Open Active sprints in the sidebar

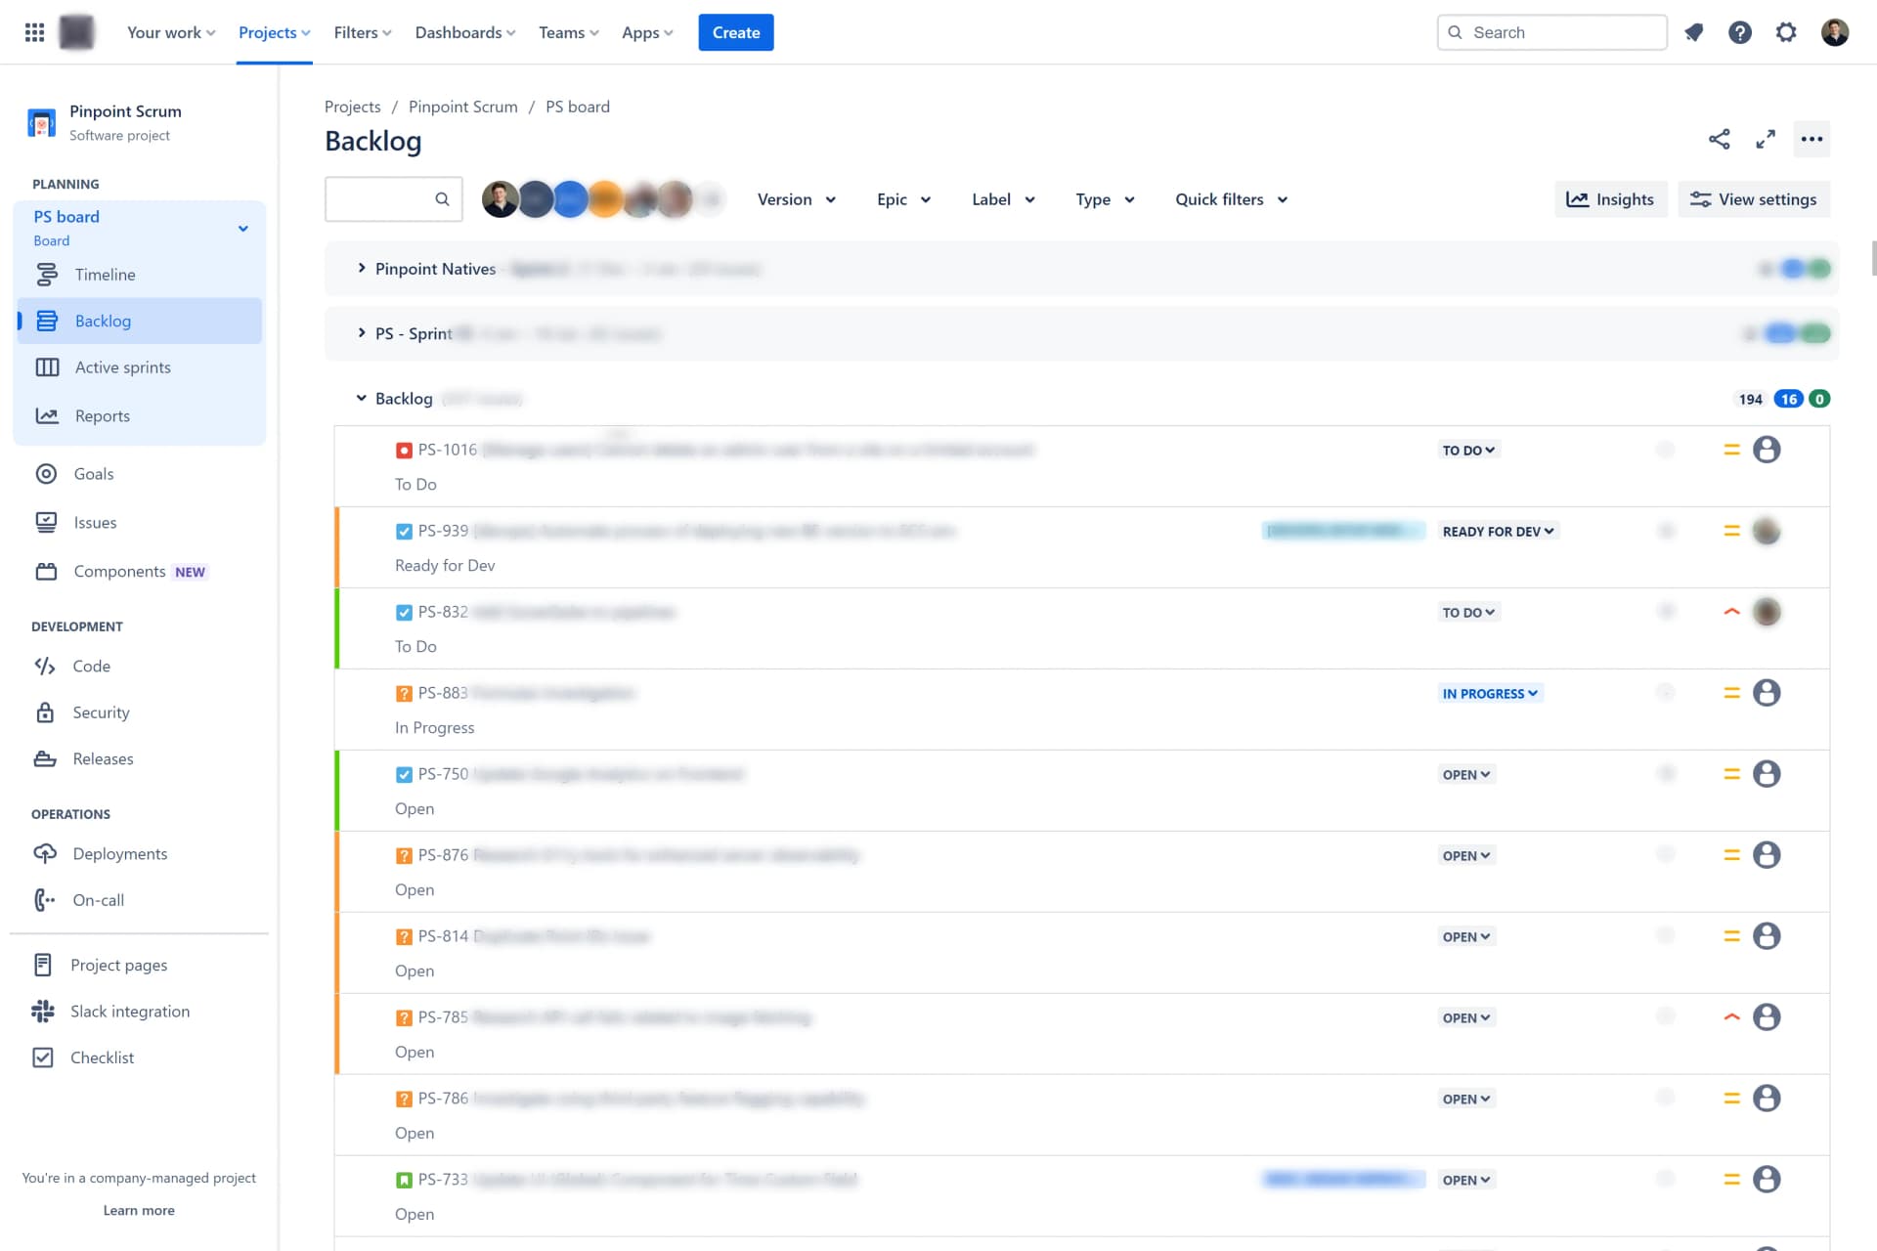(139, 367)
